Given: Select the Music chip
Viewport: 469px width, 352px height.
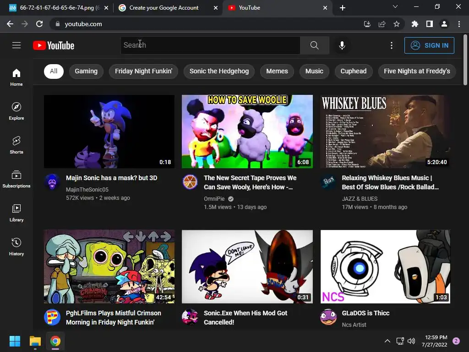Looking at the screenshot, I should 314,71.
